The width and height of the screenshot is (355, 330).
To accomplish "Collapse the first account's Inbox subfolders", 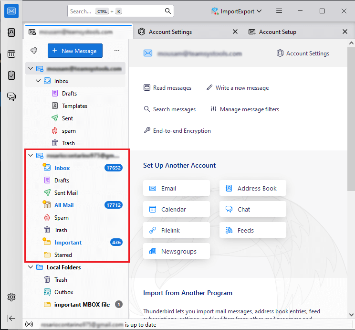I will pos(38,81).
